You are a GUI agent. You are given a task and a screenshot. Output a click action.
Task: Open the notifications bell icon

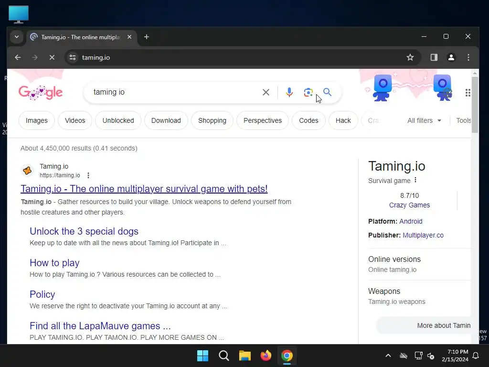pyautogui.click(x=476, y=356)
